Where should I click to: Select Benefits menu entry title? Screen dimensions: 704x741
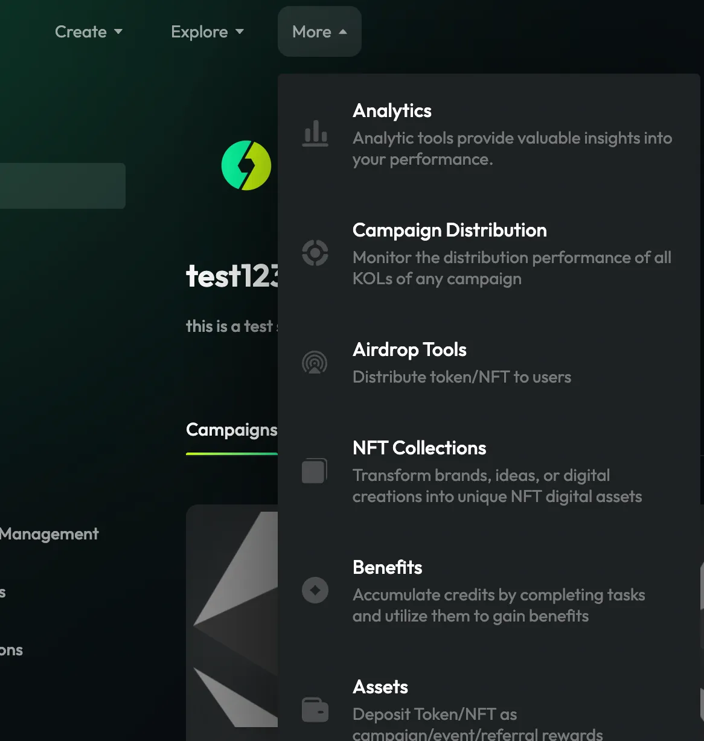(x=387, y=568)
